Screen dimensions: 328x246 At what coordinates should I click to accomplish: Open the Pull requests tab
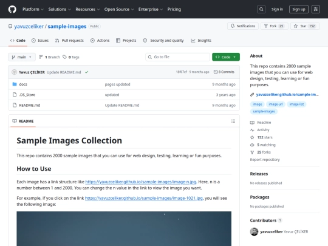click(x=69, y=41)
